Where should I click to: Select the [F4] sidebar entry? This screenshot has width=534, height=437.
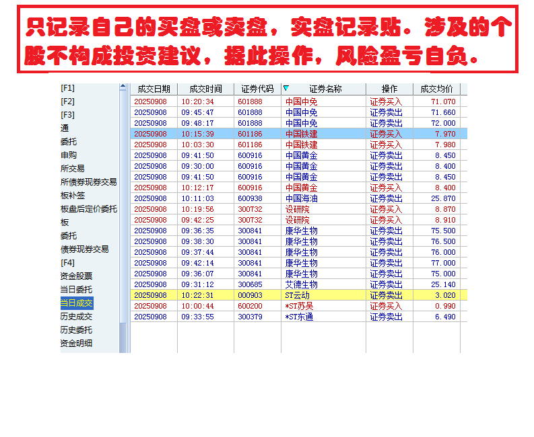pyautogui.click(x=67, y=263)
